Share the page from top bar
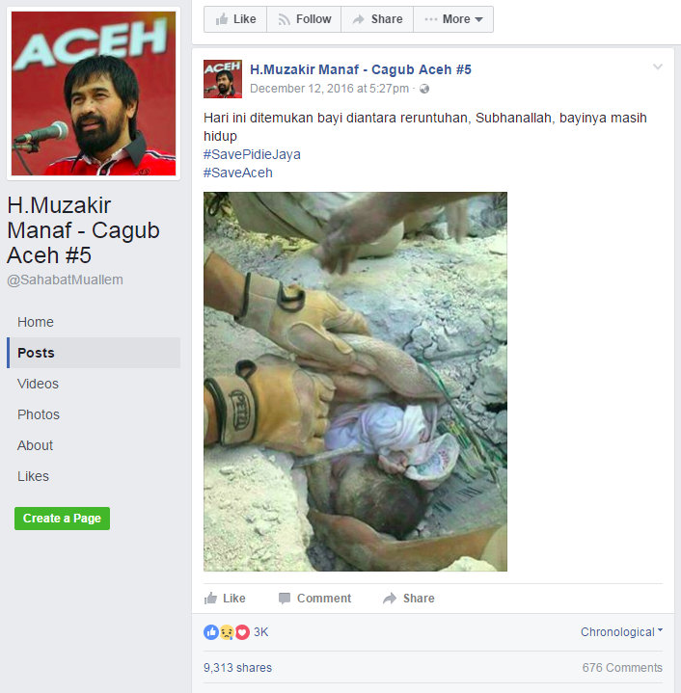 [377, 19]
